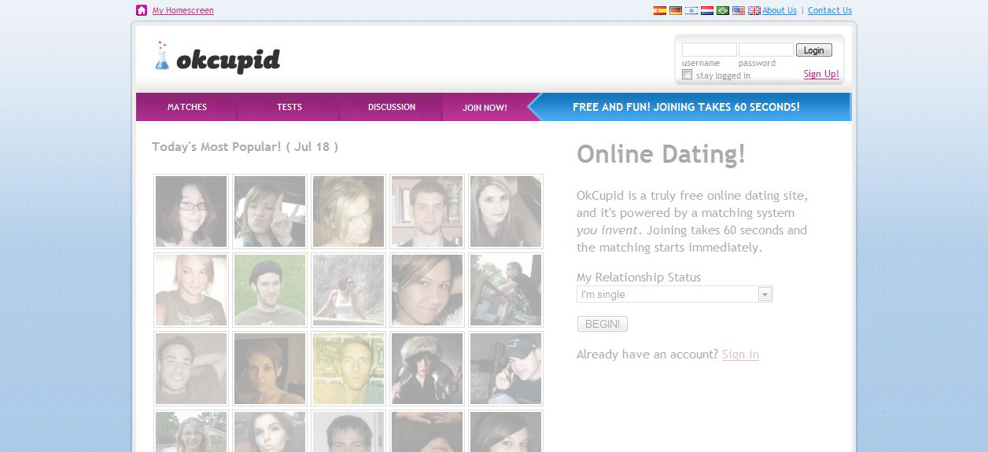
Task: Open yellow-tinted photo of shirtless man
Action: point(348,369)
